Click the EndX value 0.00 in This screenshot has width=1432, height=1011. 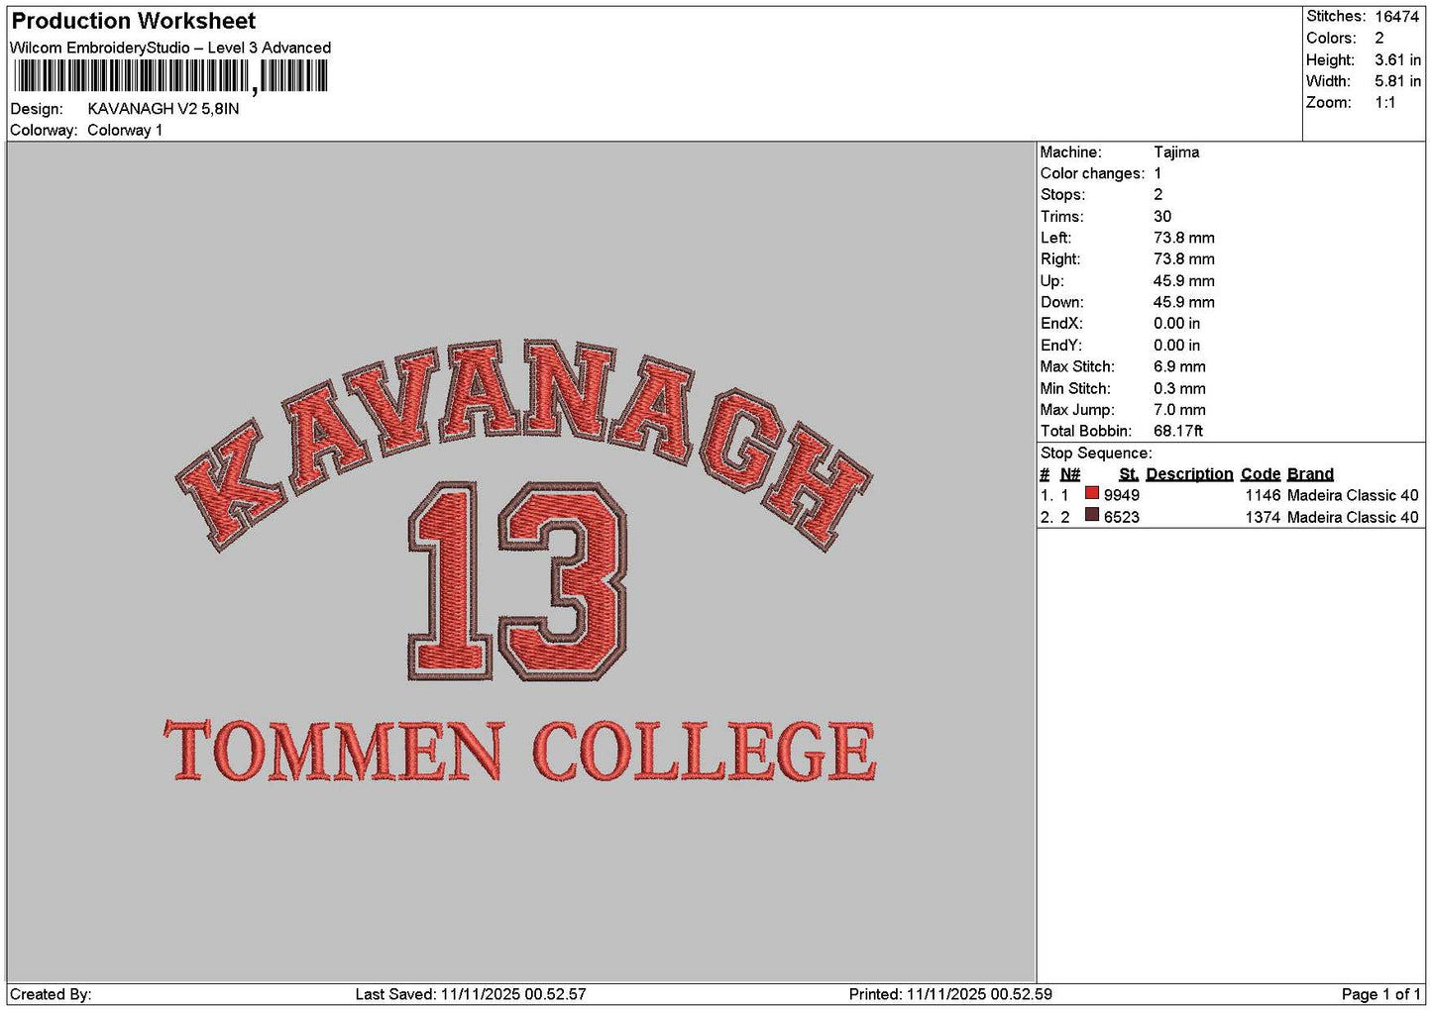tap(1177, 324)
